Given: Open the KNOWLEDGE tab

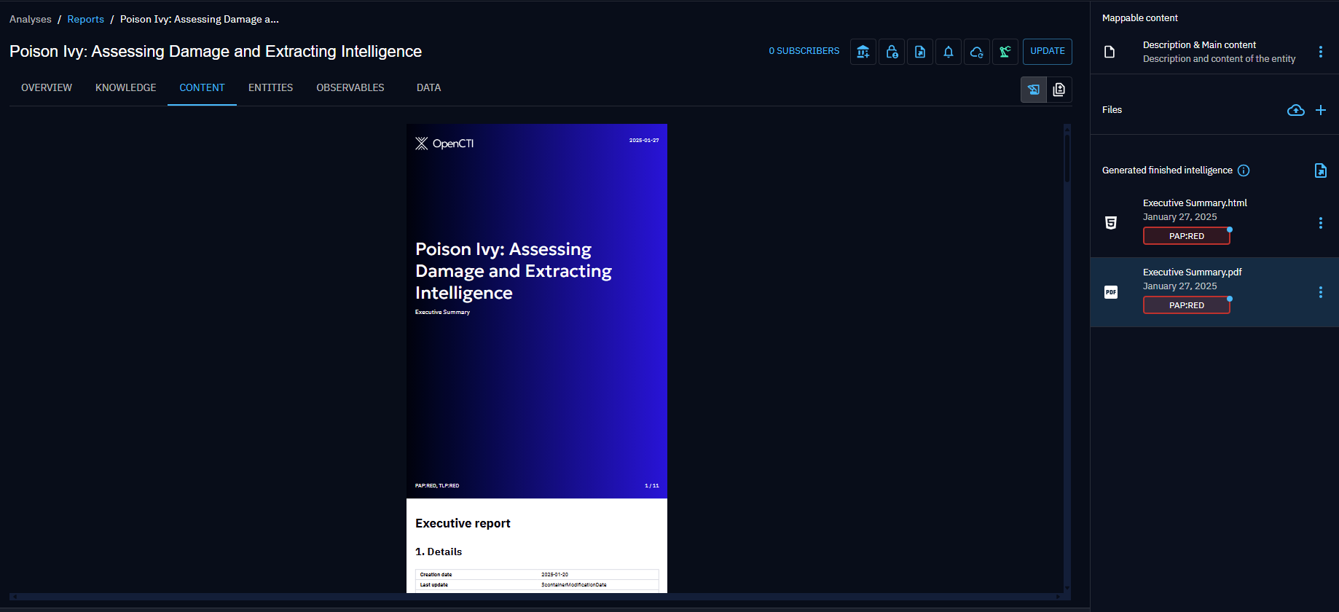Looking at the screenshot, I should 126,87.
